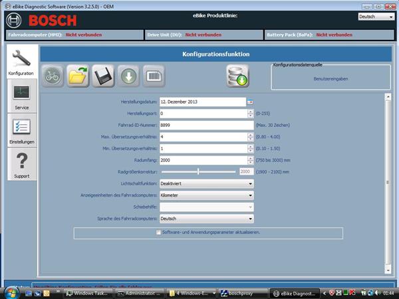
Task: Switch to eBike Diagnost... taskbar button
Action: click(295, 294)
